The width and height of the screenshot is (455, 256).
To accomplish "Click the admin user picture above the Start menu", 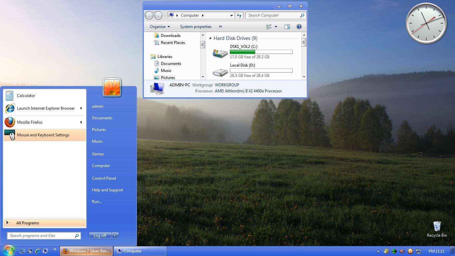I will point(112,87).
